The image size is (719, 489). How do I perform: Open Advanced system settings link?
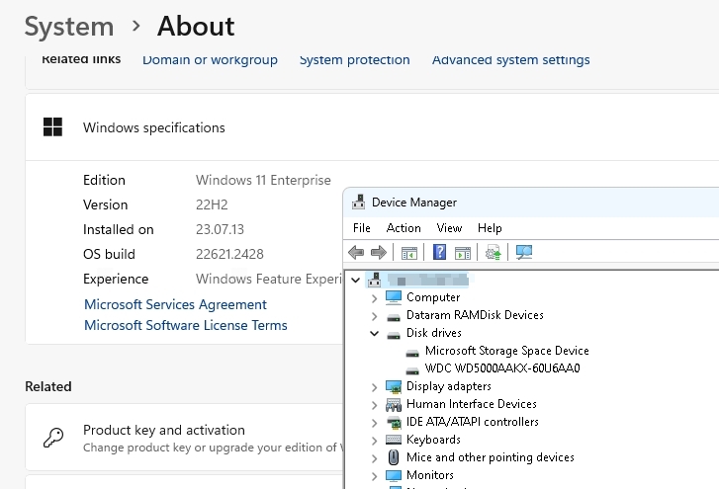(x=511, y=59)
